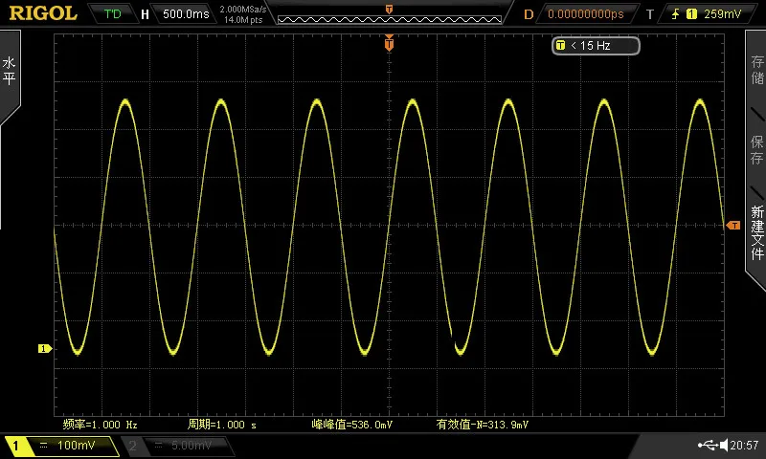Click the orange trigger position marker above grid
The height and width of the screenshot is (459, 766).
[x=389, y=43]
